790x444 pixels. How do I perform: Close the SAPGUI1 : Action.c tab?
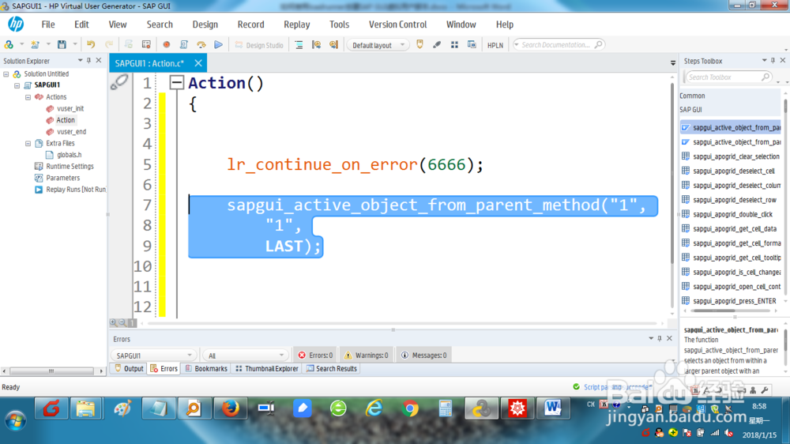tap(198, 63)
